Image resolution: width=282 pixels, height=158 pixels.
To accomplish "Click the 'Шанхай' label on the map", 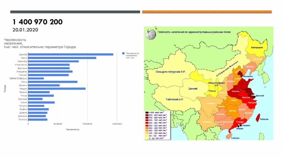I will click(260, 96).
